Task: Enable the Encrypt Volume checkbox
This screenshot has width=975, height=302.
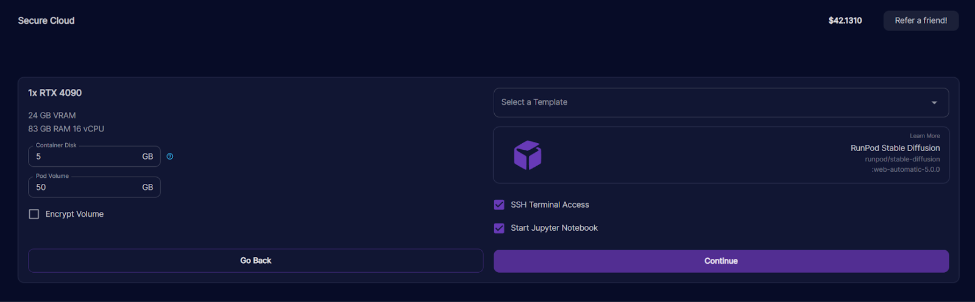Action: click(34, 214)
